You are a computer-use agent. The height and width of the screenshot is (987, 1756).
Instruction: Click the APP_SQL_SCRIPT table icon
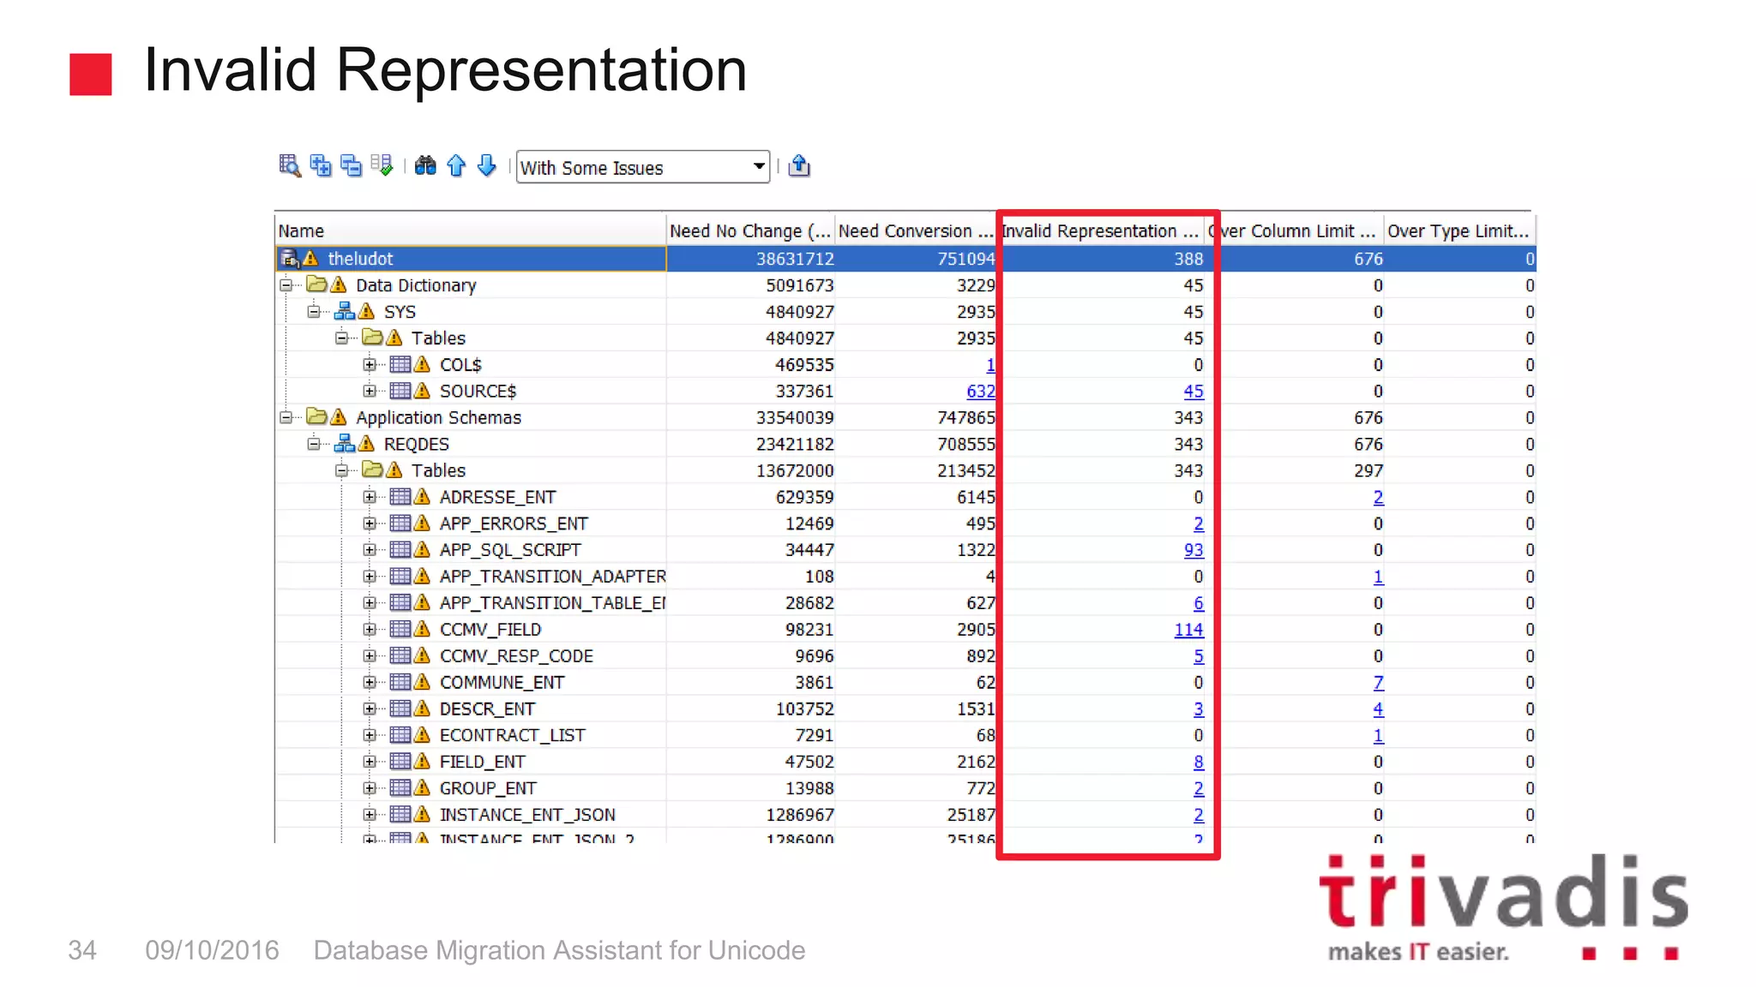pyautogui.click(x=400, y=550)
